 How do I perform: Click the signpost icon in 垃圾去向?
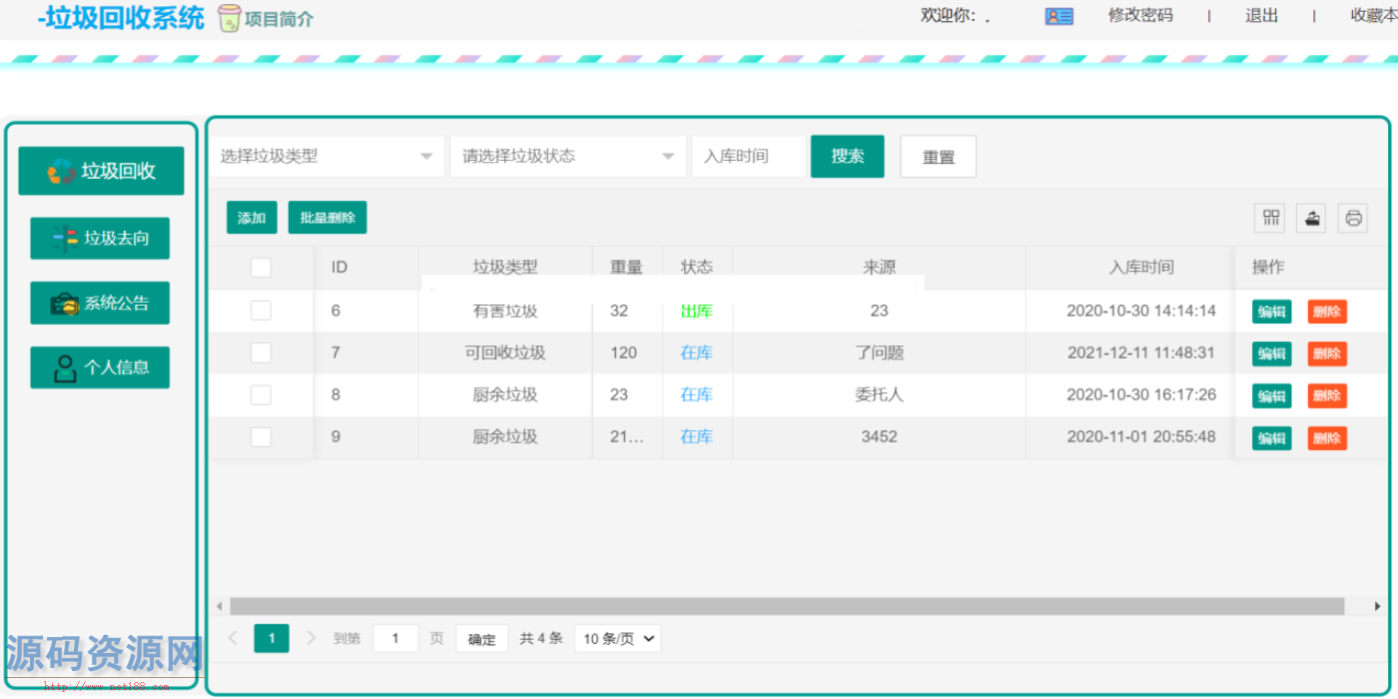[65, 239]
